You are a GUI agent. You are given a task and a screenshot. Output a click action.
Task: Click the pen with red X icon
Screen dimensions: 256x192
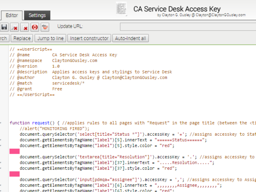click(14, 27)
